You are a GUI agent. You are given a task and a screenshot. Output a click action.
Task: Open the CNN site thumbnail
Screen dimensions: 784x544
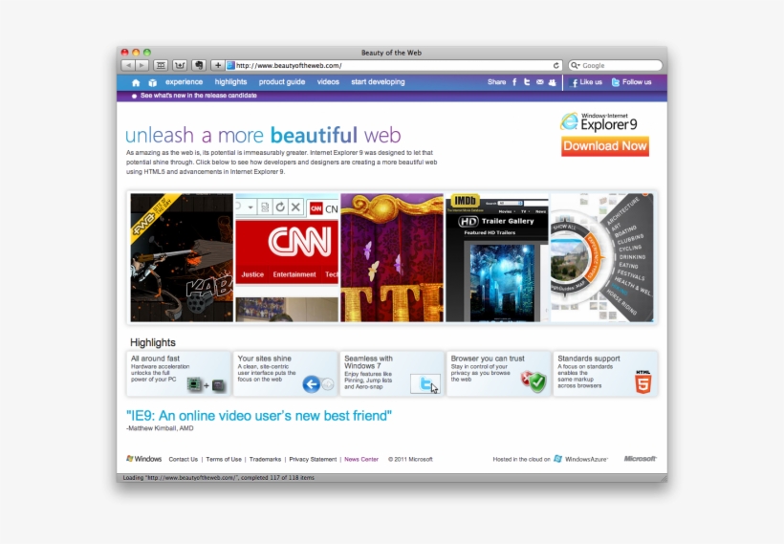point(287,257)
